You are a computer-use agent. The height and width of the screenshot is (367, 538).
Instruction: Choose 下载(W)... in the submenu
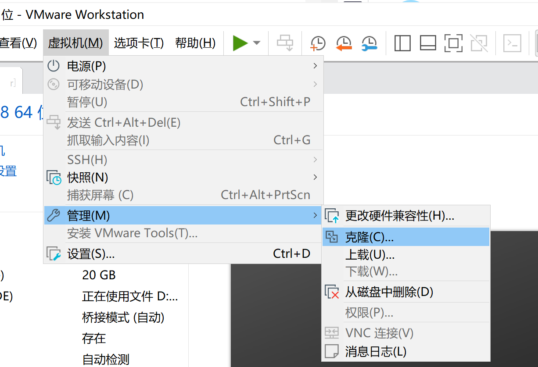coord(405,271)
